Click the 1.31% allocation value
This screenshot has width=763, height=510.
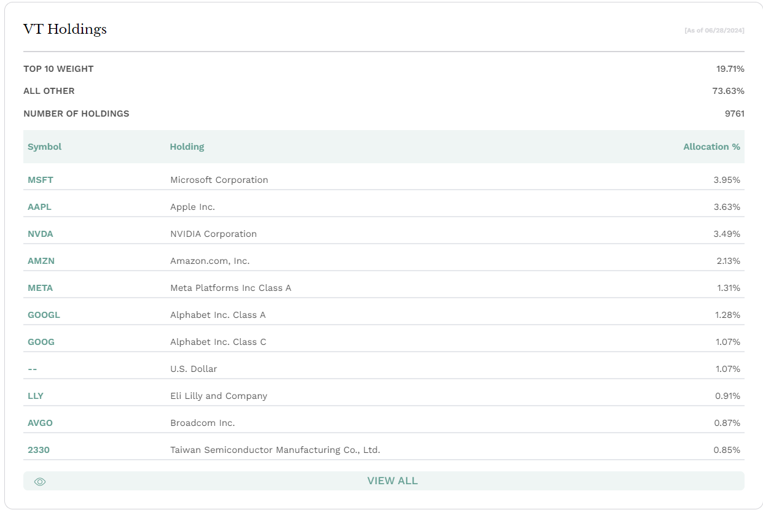(729, 288)
